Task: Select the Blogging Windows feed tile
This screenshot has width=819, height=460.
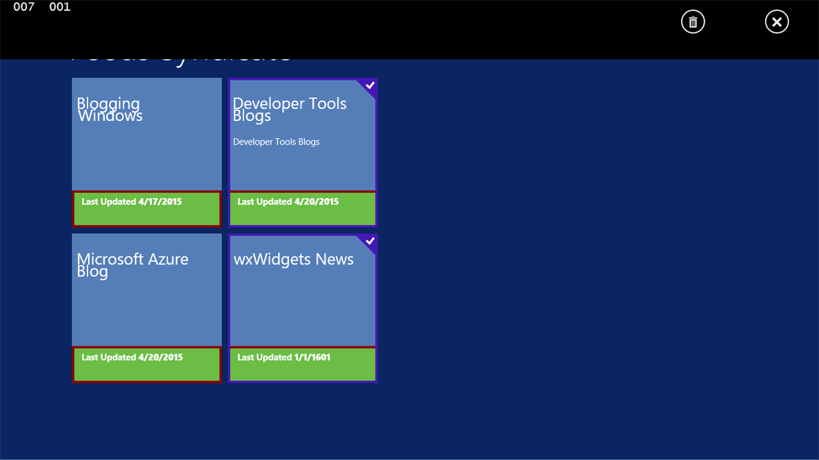Action: (x=147, y=152)
